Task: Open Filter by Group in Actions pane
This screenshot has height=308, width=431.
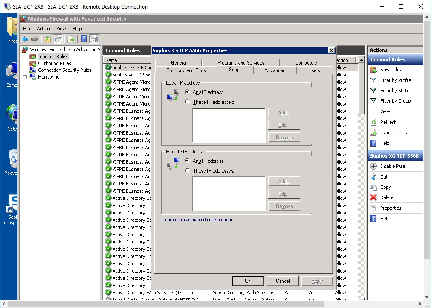Action: (395, 101)
